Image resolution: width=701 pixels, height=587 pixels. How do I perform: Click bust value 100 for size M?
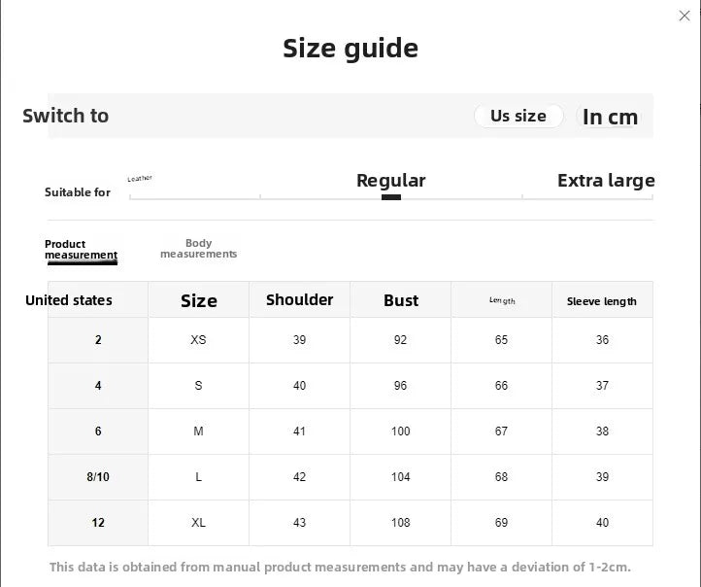pos(401,432)
